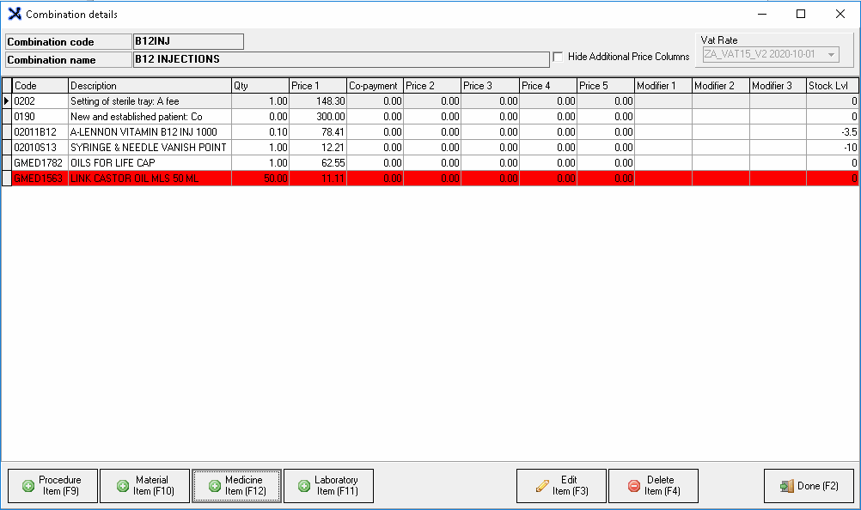The image size is (861, 510).
Task: Click Price 1 value 12.21
Action: [x=318, y=147]
